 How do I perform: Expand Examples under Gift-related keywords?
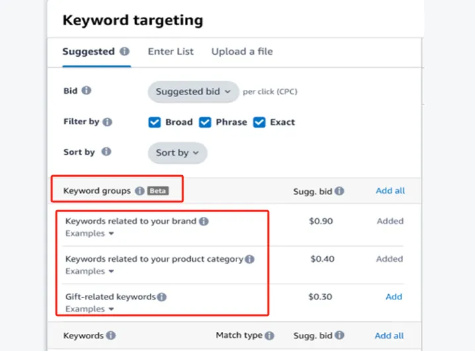(x=89, y=309)
